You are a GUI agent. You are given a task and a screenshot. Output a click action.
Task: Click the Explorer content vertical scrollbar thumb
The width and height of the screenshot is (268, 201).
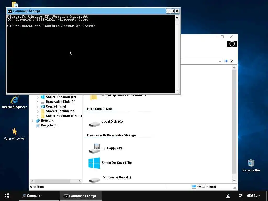234,122
